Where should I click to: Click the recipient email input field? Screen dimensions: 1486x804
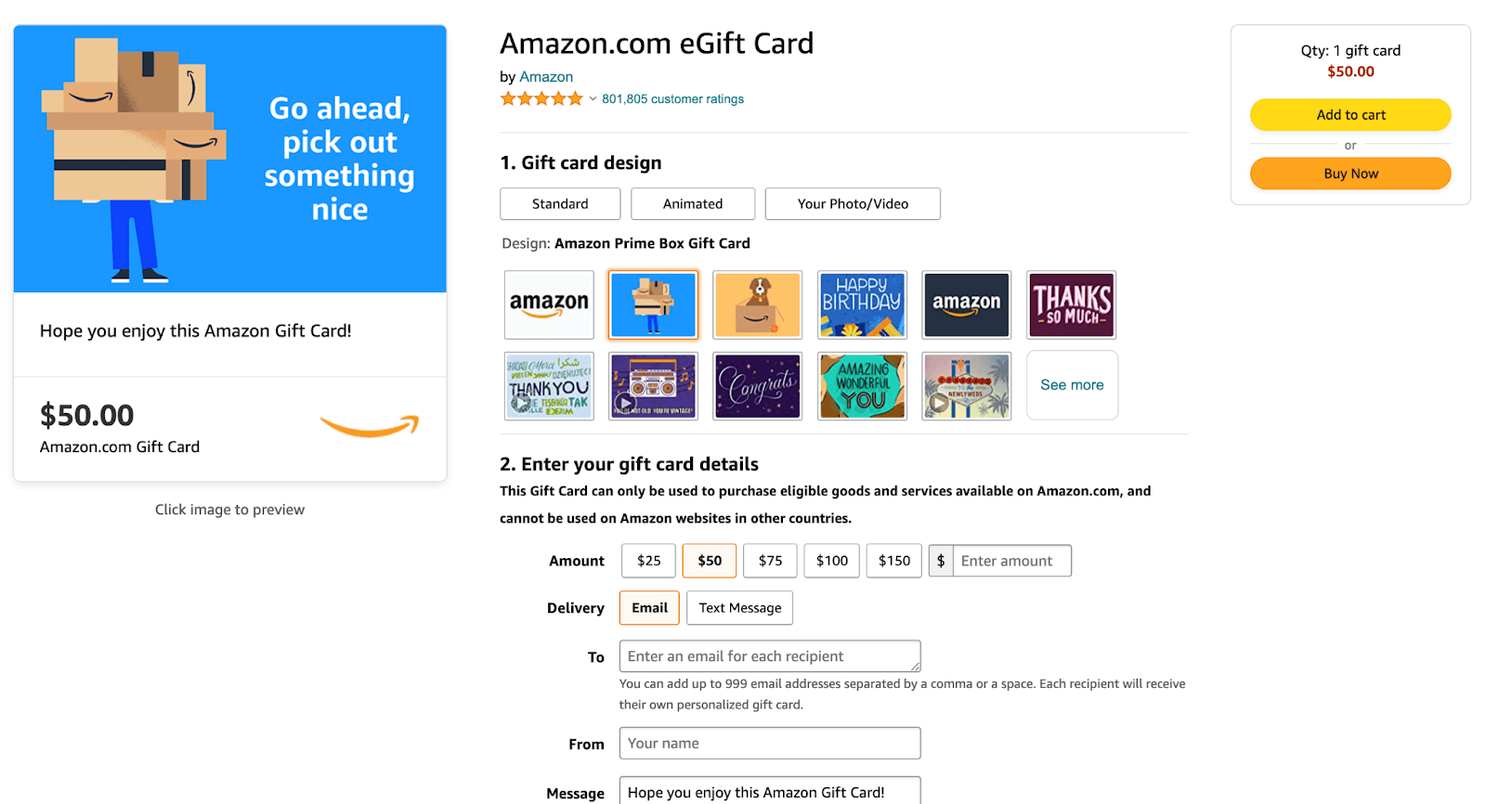pyautogui.click(x=768, y=655)
